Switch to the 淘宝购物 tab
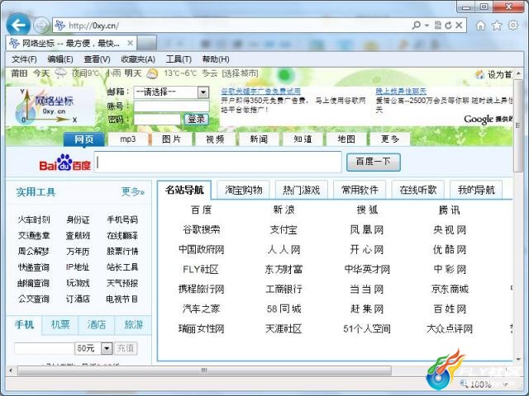The height and width of the screenshot is (396, 529). (x=244, y=190)
